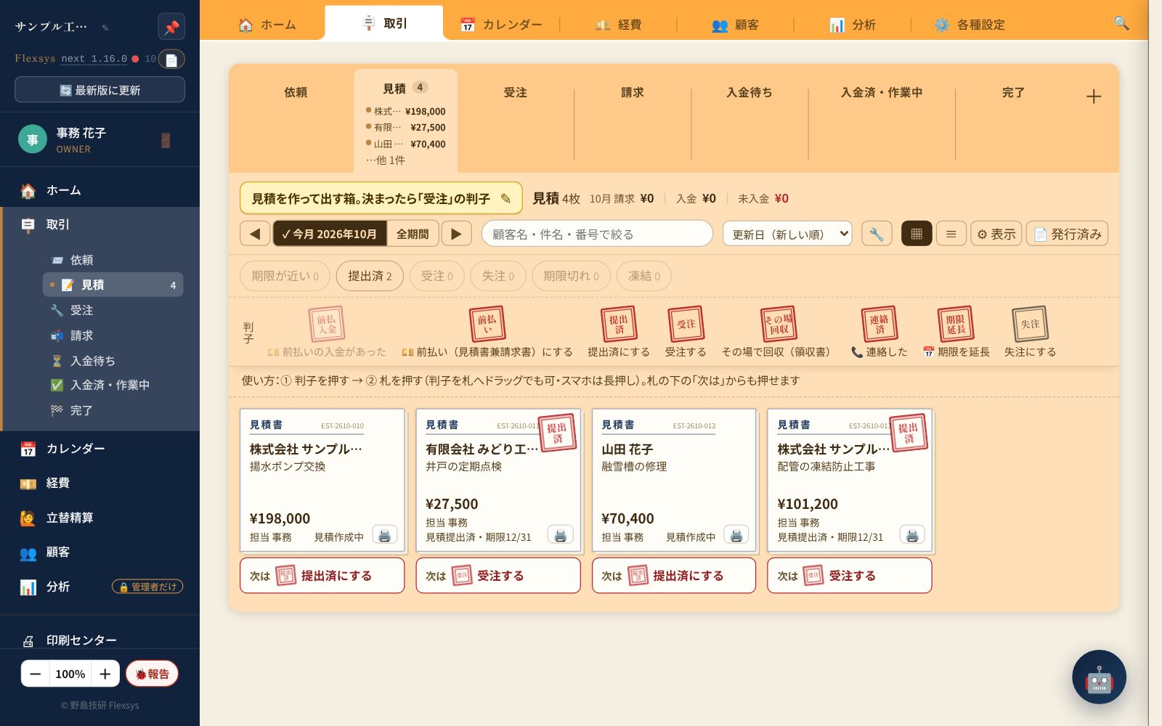Toggle the 提出済 2 filter chip
The image size is (1162, 726).
tap(370, 276)
